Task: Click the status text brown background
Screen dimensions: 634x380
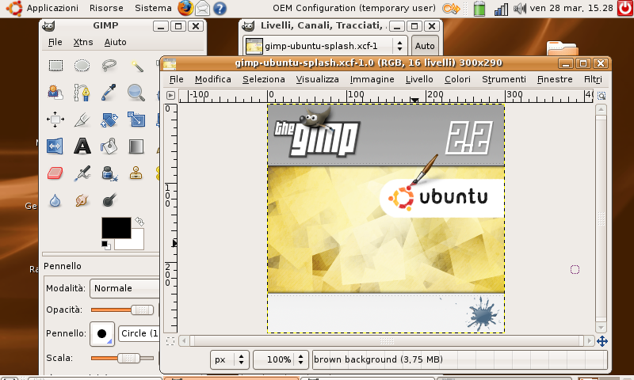Action: click(x=378, y=359)
